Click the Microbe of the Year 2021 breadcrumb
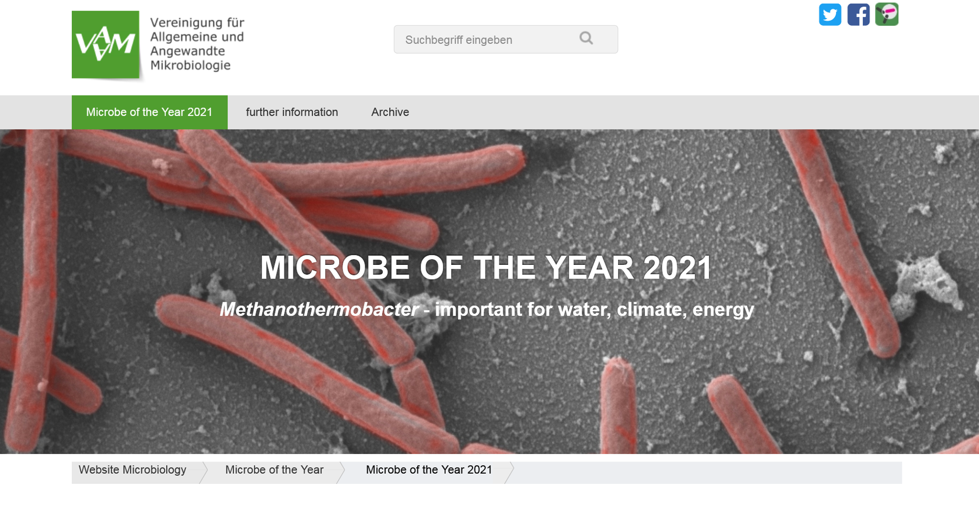Screen dimensions: 979x505 429,470
